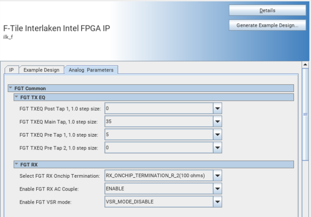Collapse the FGT RX section
The image size is (311, 217).
pos(17,164)
